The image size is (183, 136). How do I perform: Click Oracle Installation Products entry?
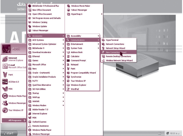pos(46,77)
